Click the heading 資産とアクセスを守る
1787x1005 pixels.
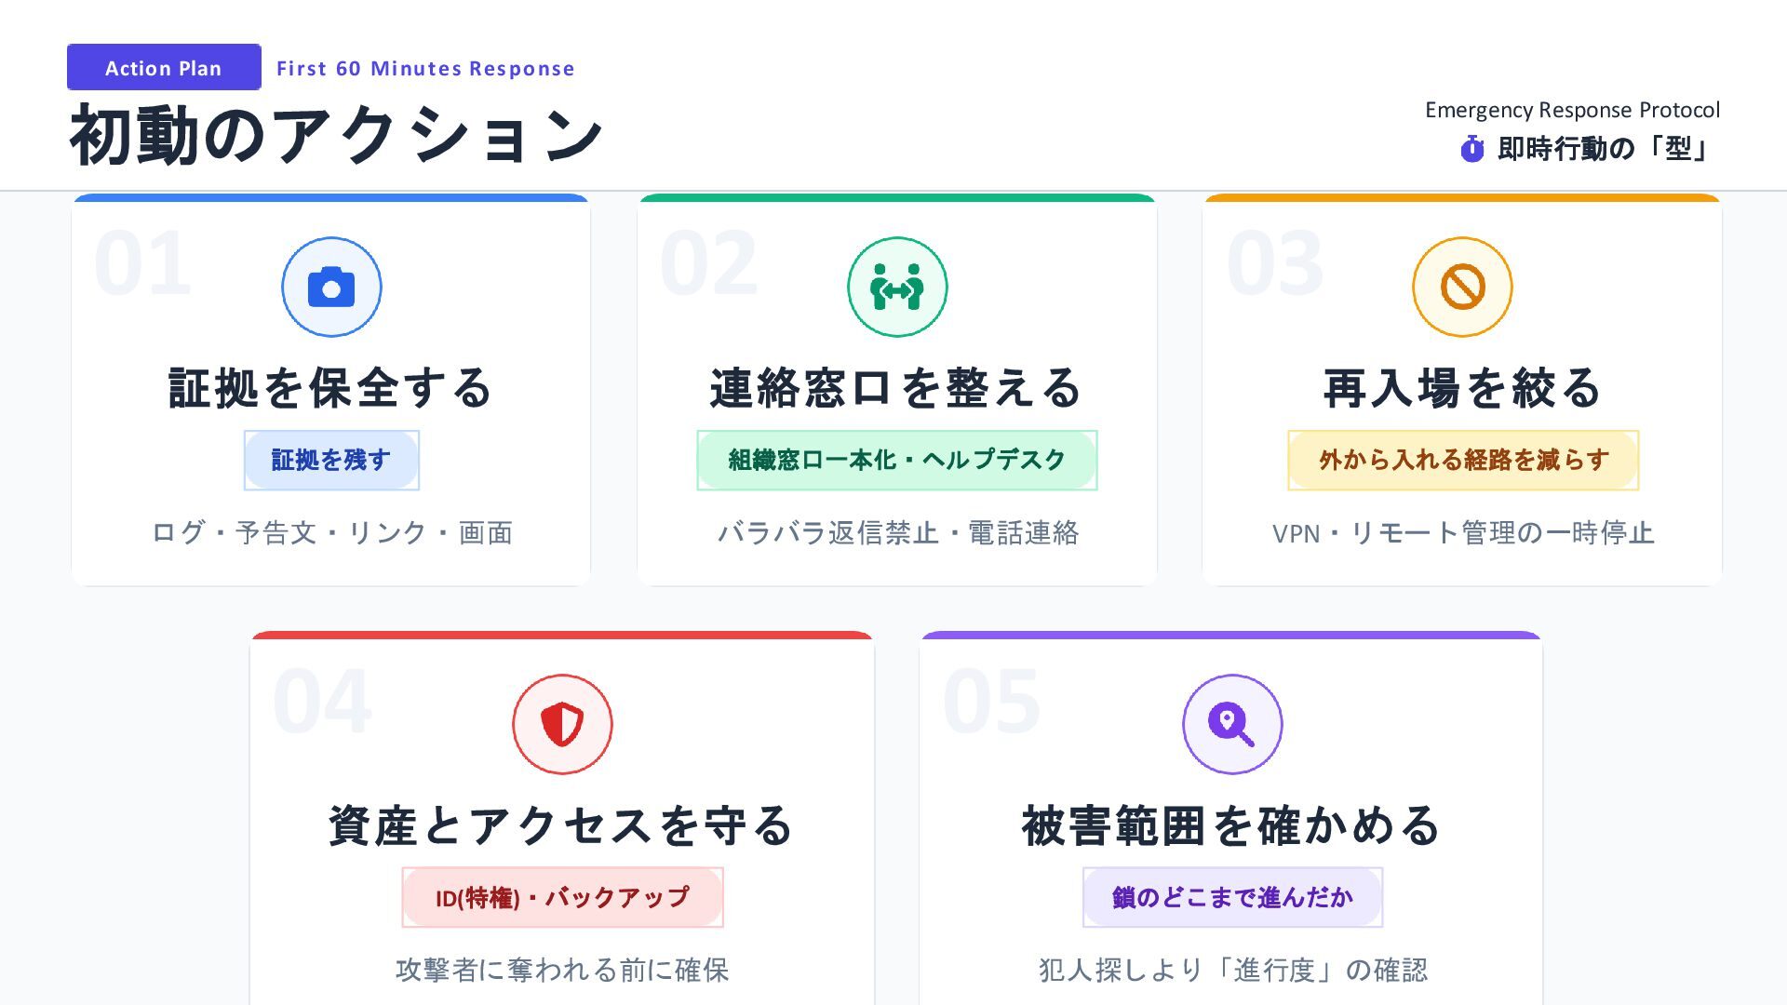click(x=562, y=825)
